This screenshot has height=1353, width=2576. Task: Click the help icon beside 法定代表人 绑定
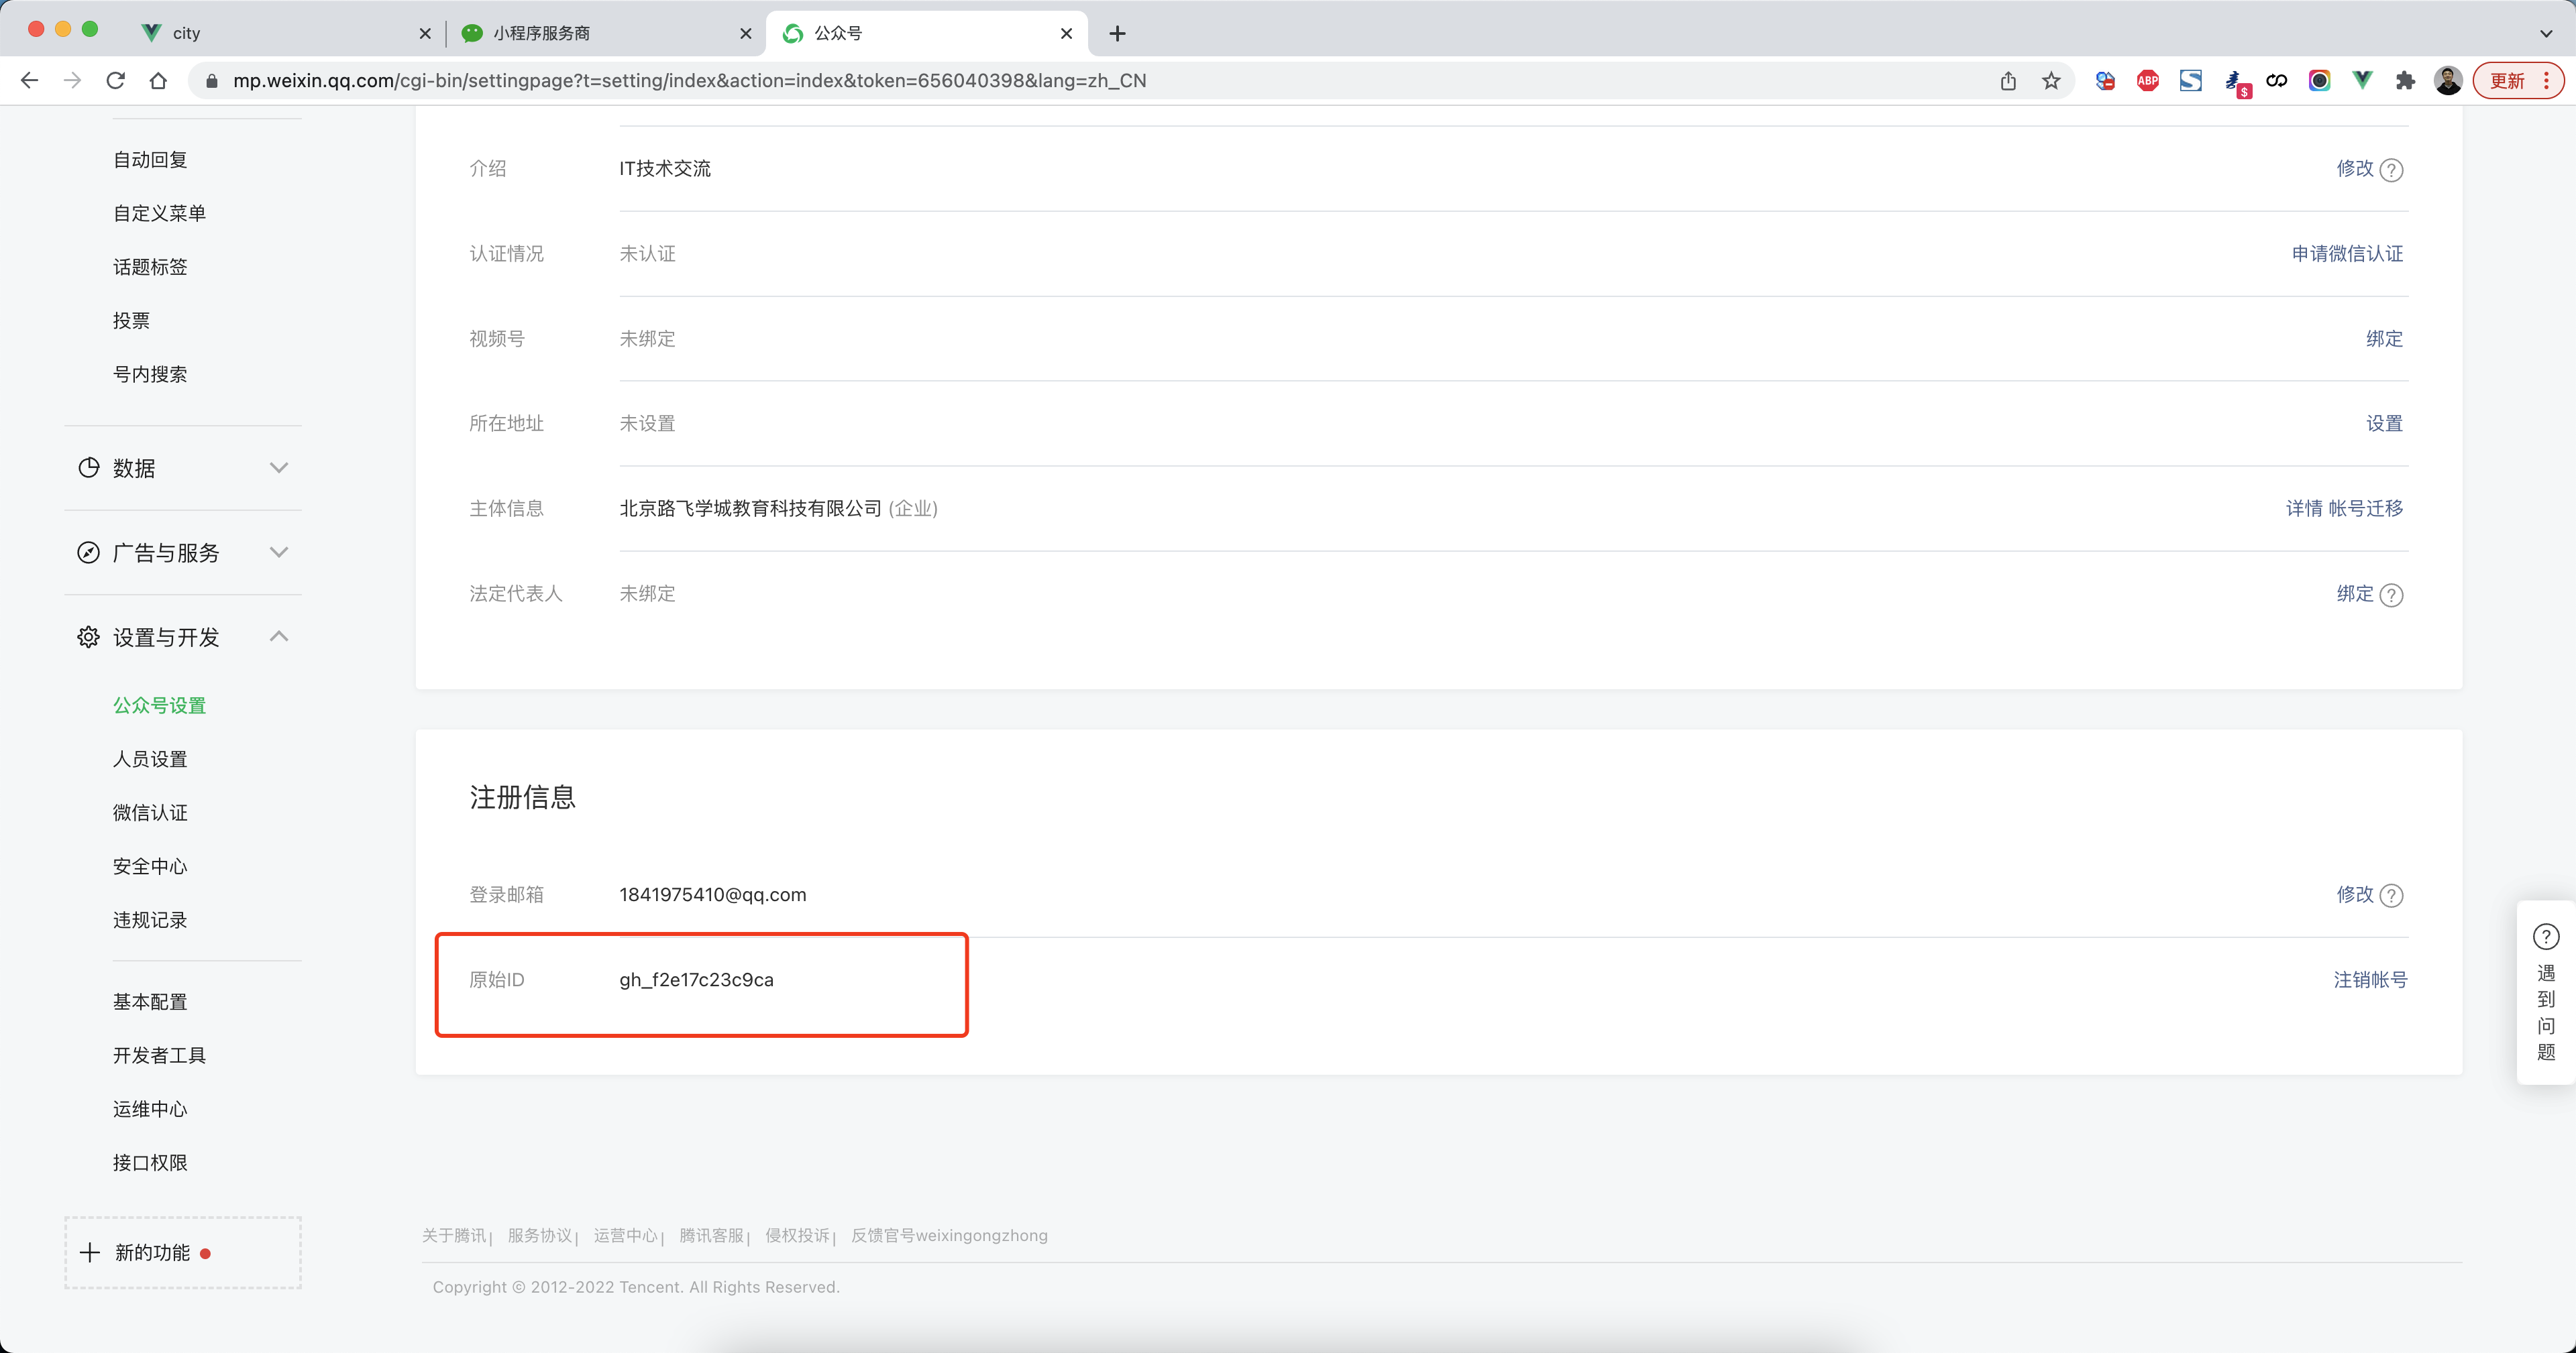(x=2391, y=595)
